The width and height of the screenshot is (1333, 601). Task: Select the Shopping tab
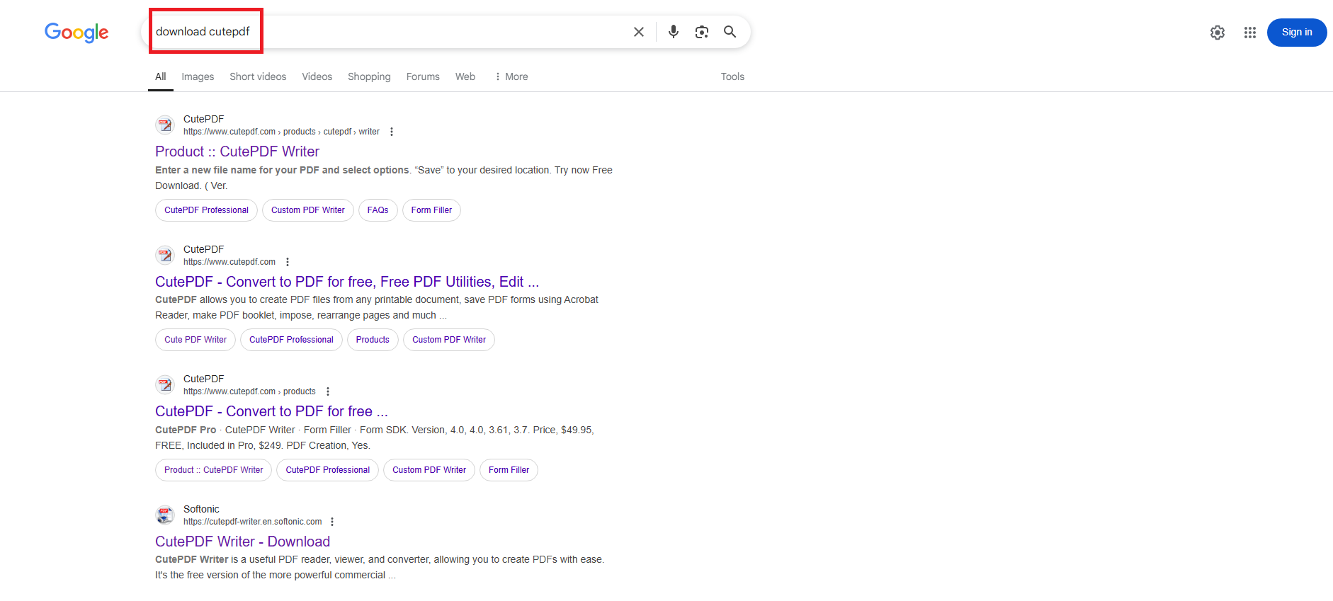tap(369, 76)
